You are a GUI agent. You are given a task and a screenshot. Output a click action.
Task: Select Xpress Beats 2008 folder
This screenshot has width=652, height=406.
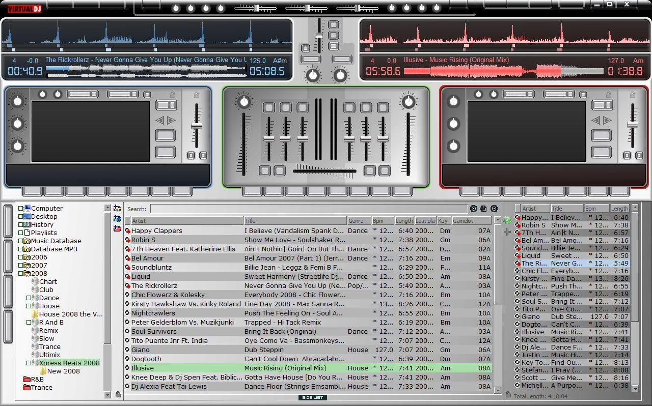pyautogui.click(x=69, y=363)
